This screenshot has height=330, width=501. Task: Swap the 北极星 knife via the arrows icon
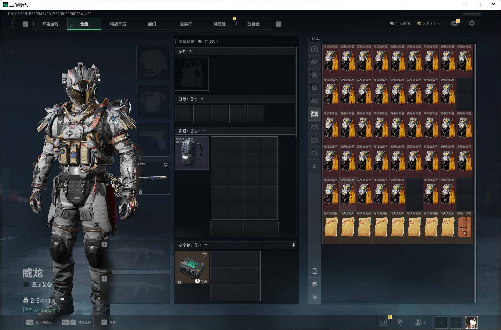tap(165, 164)
